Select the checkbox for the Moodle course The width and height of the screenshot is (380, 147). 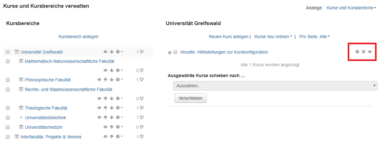pos(175,52)
